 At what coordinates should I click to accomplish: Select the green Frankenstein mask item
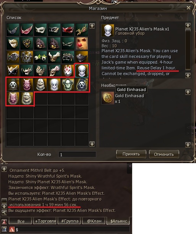[x=68, y=85]
